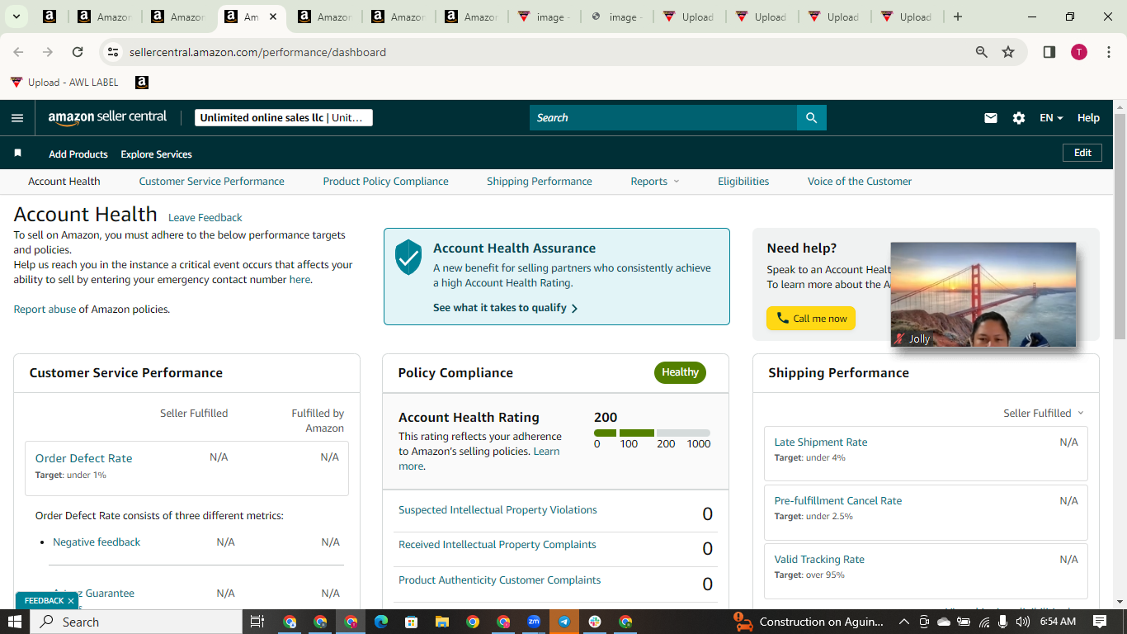Open the tab search dropdown arrow

[x=17, y=17]
